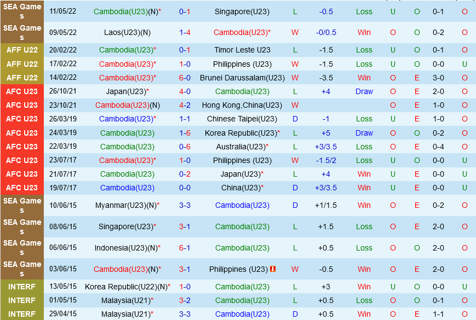Click handicap -1.5/2 on 23/07/17
Screen dimensions: 476x320
pyautogui.click(x=326, y=160)
